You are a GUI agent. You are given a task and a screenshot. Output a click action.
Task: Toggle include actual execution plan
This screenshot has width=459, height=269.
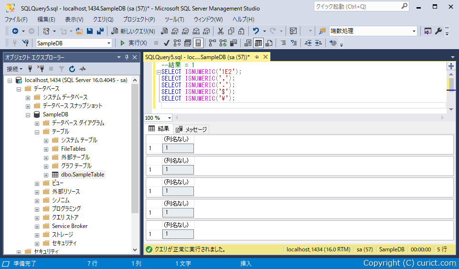pyautogui.click(x=213, y=43)
